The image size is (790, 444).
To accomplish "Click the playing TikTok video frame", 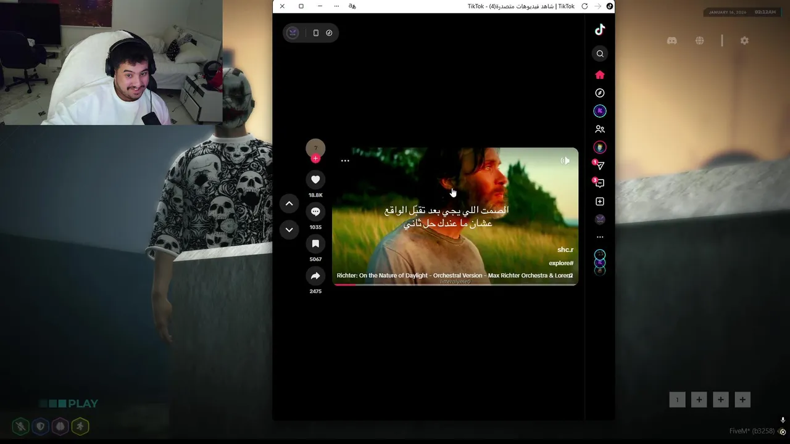I will 455,216.
